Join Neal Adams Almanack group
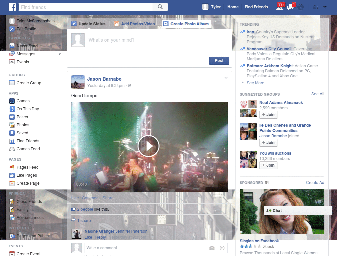Viewport: 341px width, 256px height. click(x=268, y=115)
